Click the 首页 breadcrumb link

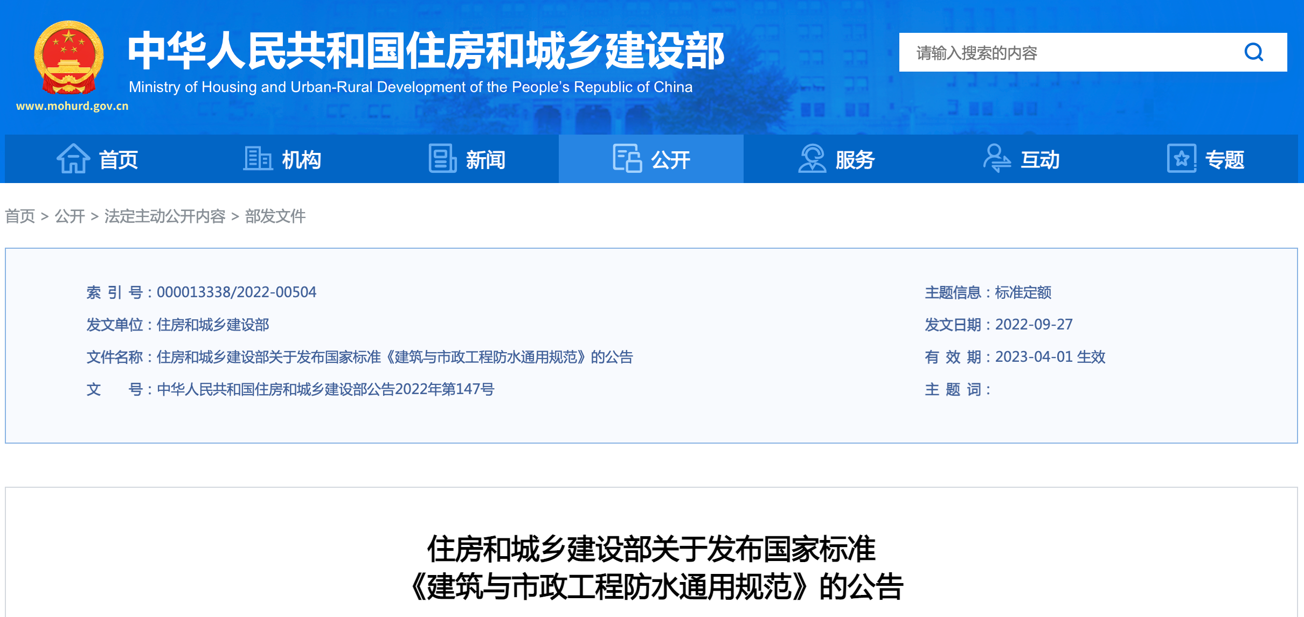20,216
